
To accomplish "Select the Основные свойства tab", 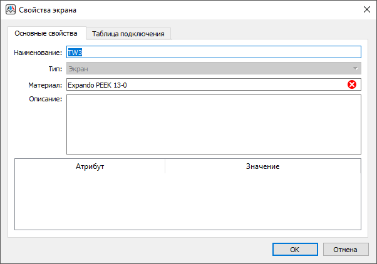I will tap(46, 33).
